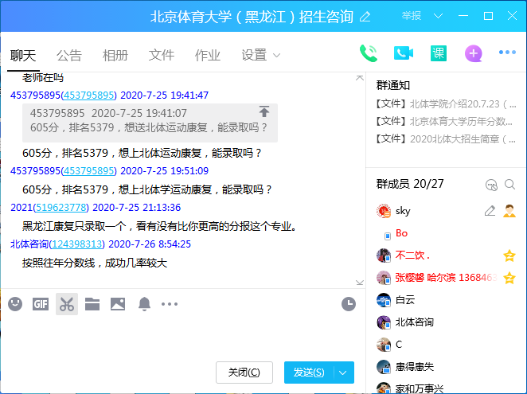527x394 pixels.
Task: Switch to the 聊天 tab
Action: [23, 55]
